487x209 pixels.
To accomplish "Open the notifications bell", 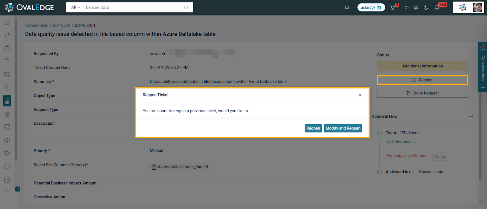I will tap(437, 8).
